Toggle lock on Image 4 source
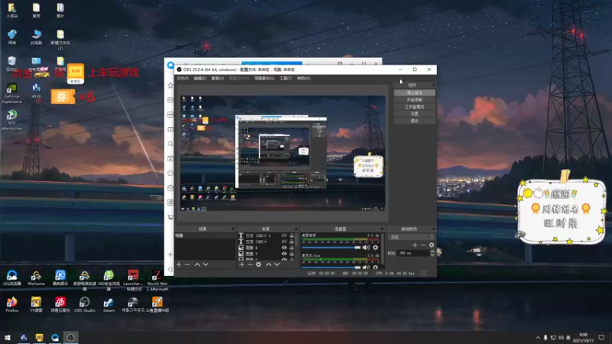 coord(291,248)
